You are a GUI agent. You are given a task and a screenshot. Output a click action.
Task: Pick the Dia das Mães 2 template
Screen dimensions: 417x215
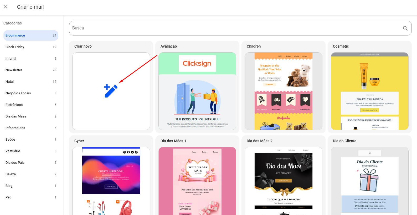(x=284, y=181)
